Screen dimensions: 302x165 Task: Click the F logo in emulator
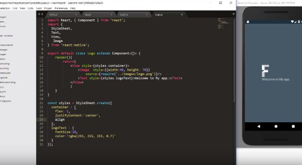point(265,70)
